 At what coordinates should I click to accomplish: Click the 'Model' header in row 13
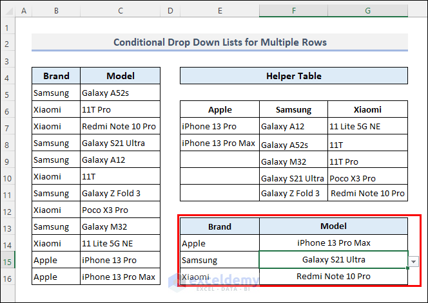point(333,226)
